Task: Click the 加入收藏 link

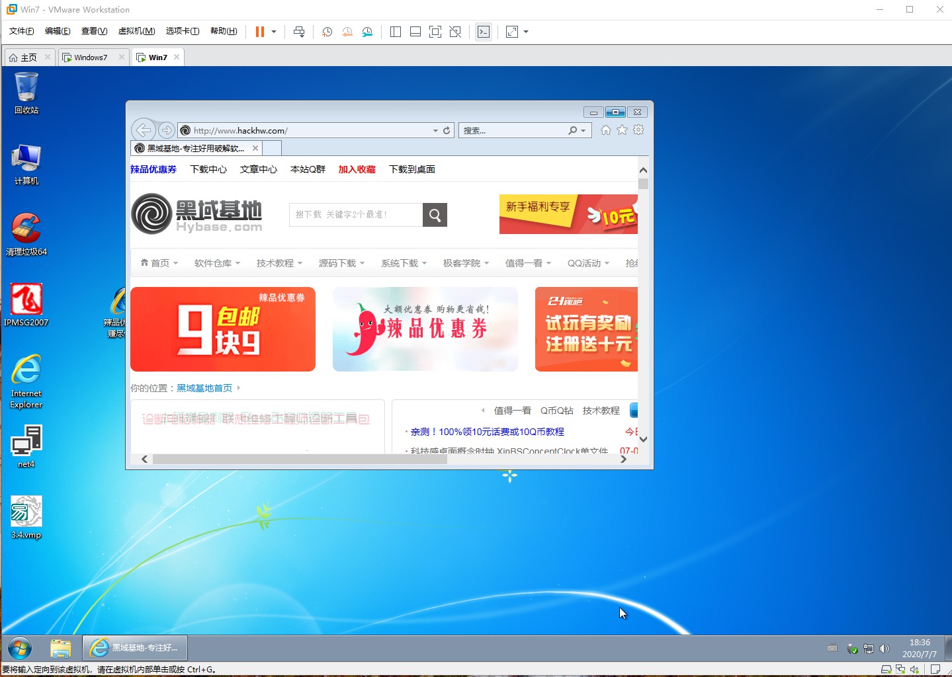Action: coord(357,169)
